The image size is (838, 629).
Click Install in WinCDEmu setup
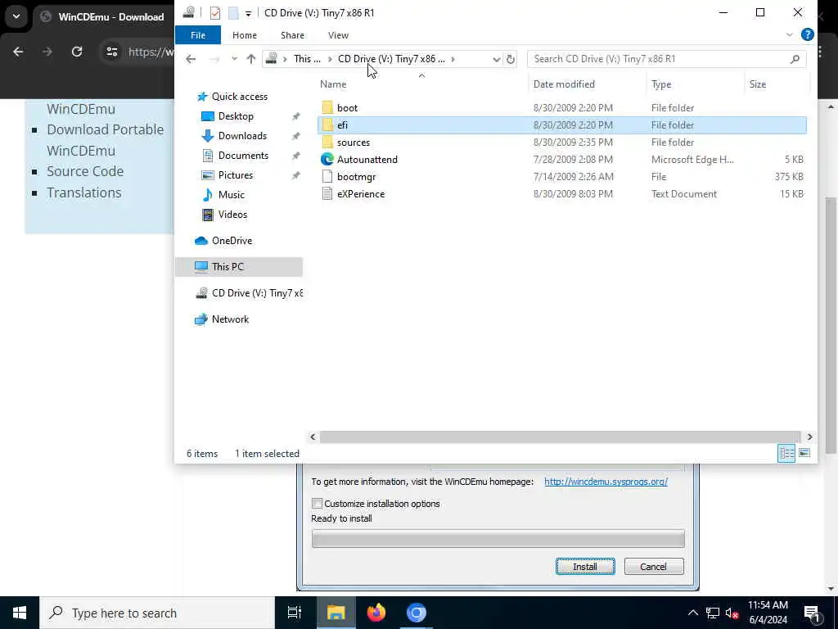tap(585, 567)
